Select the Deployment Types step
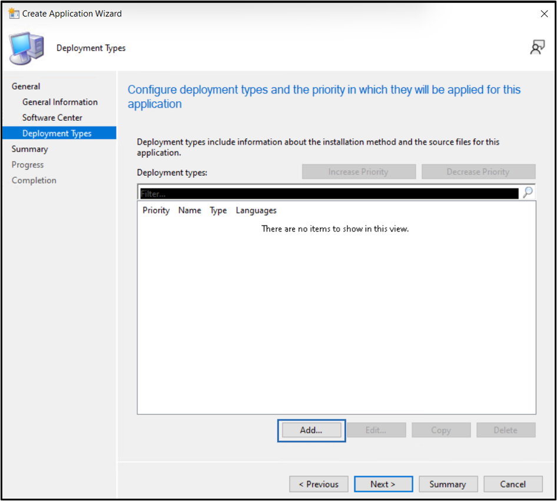 coord(59,133)
